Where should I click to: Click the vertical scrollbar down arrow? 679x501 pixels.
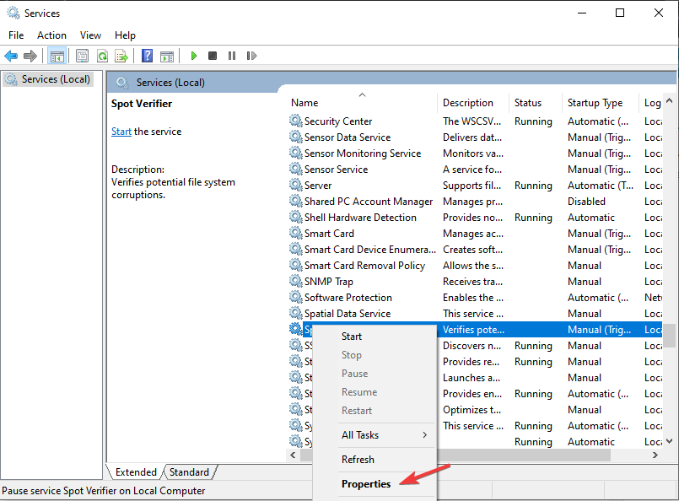point(670,441)
